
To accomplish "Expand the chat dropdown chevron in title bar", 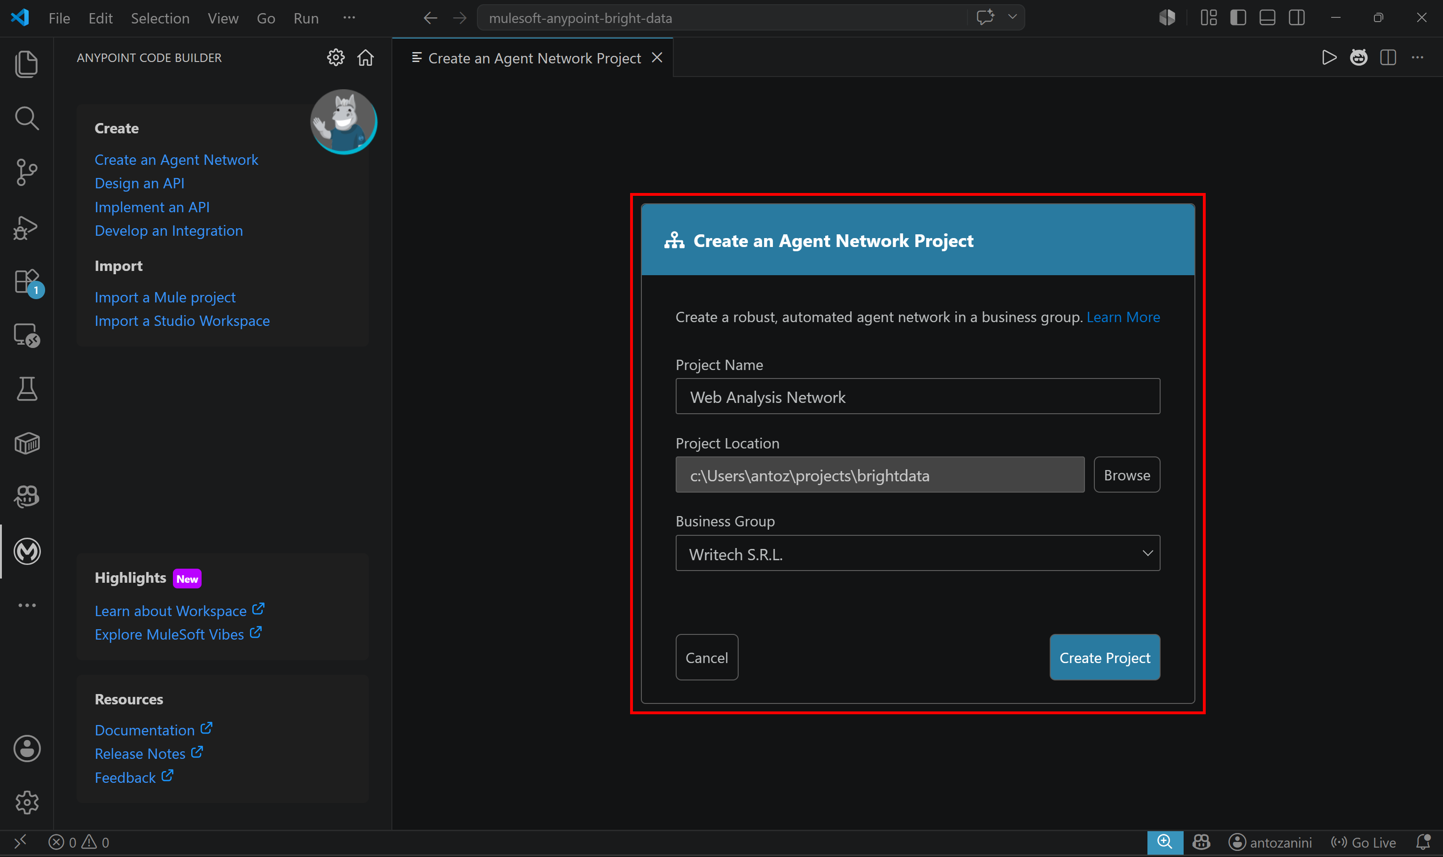I will coord(1012,17).
